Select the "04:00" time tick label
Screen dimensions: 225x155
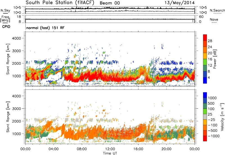click(x=53, y=149)
